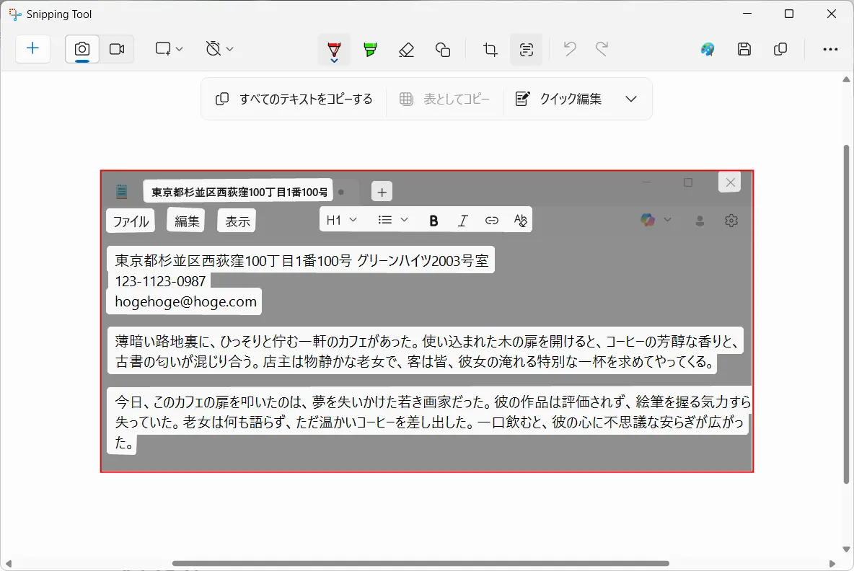Click the highlighted X close button in snip
Screen dimensions: 854x571
point(731,182)
